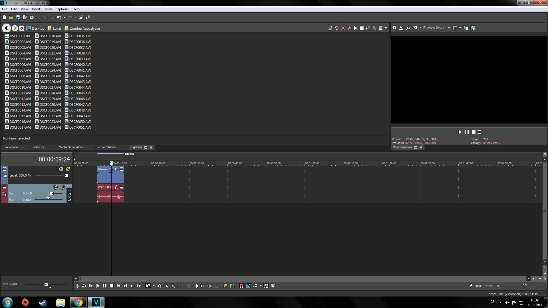This screenshot has width=548, height=308.
Task: Expand the Explorer views dropdown arrow
Action: [x=386, y=28]
